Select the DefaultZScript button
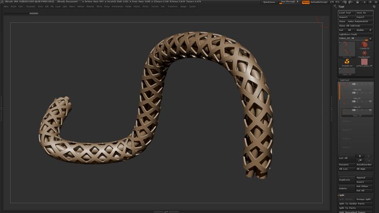This screenshot has height=213, width=379. pos(319,2)
